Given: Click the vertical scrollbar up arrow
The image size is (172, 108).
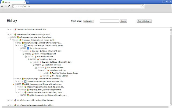Looking at the screenshot, I should click(x=171, y=28).
